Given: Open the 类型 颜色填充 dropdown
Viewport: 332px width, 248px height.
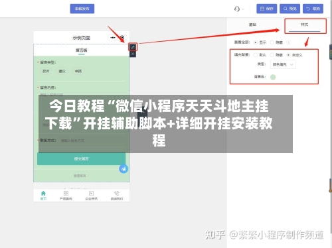Looking at the screenshot, I should tap(283, 64).
